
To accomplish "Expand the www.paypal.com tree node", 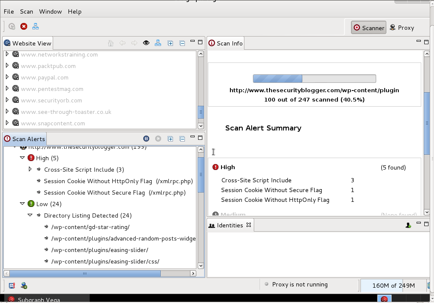I will [7, 77].
